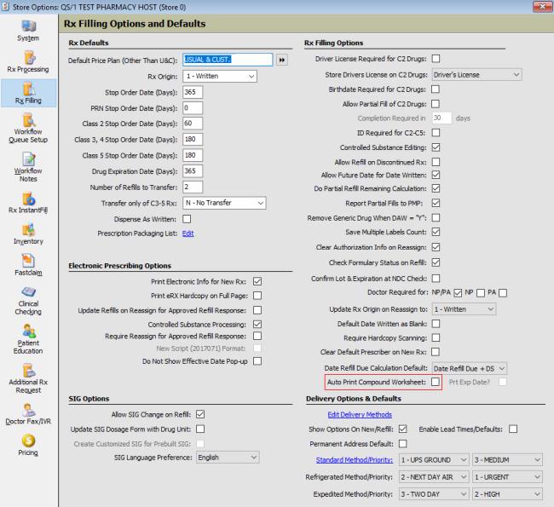554x507 pixels.
Task: Expand Transfer only of C3-5 Rx dropdown
Action: point(224,203)
